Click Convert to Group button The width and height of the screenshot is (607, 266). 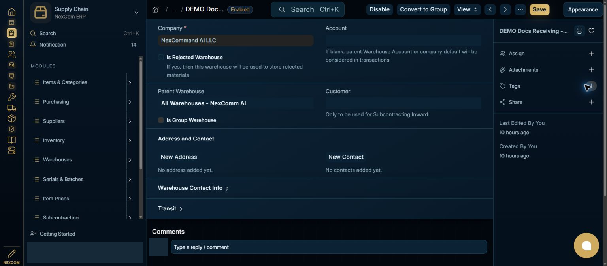423,9
